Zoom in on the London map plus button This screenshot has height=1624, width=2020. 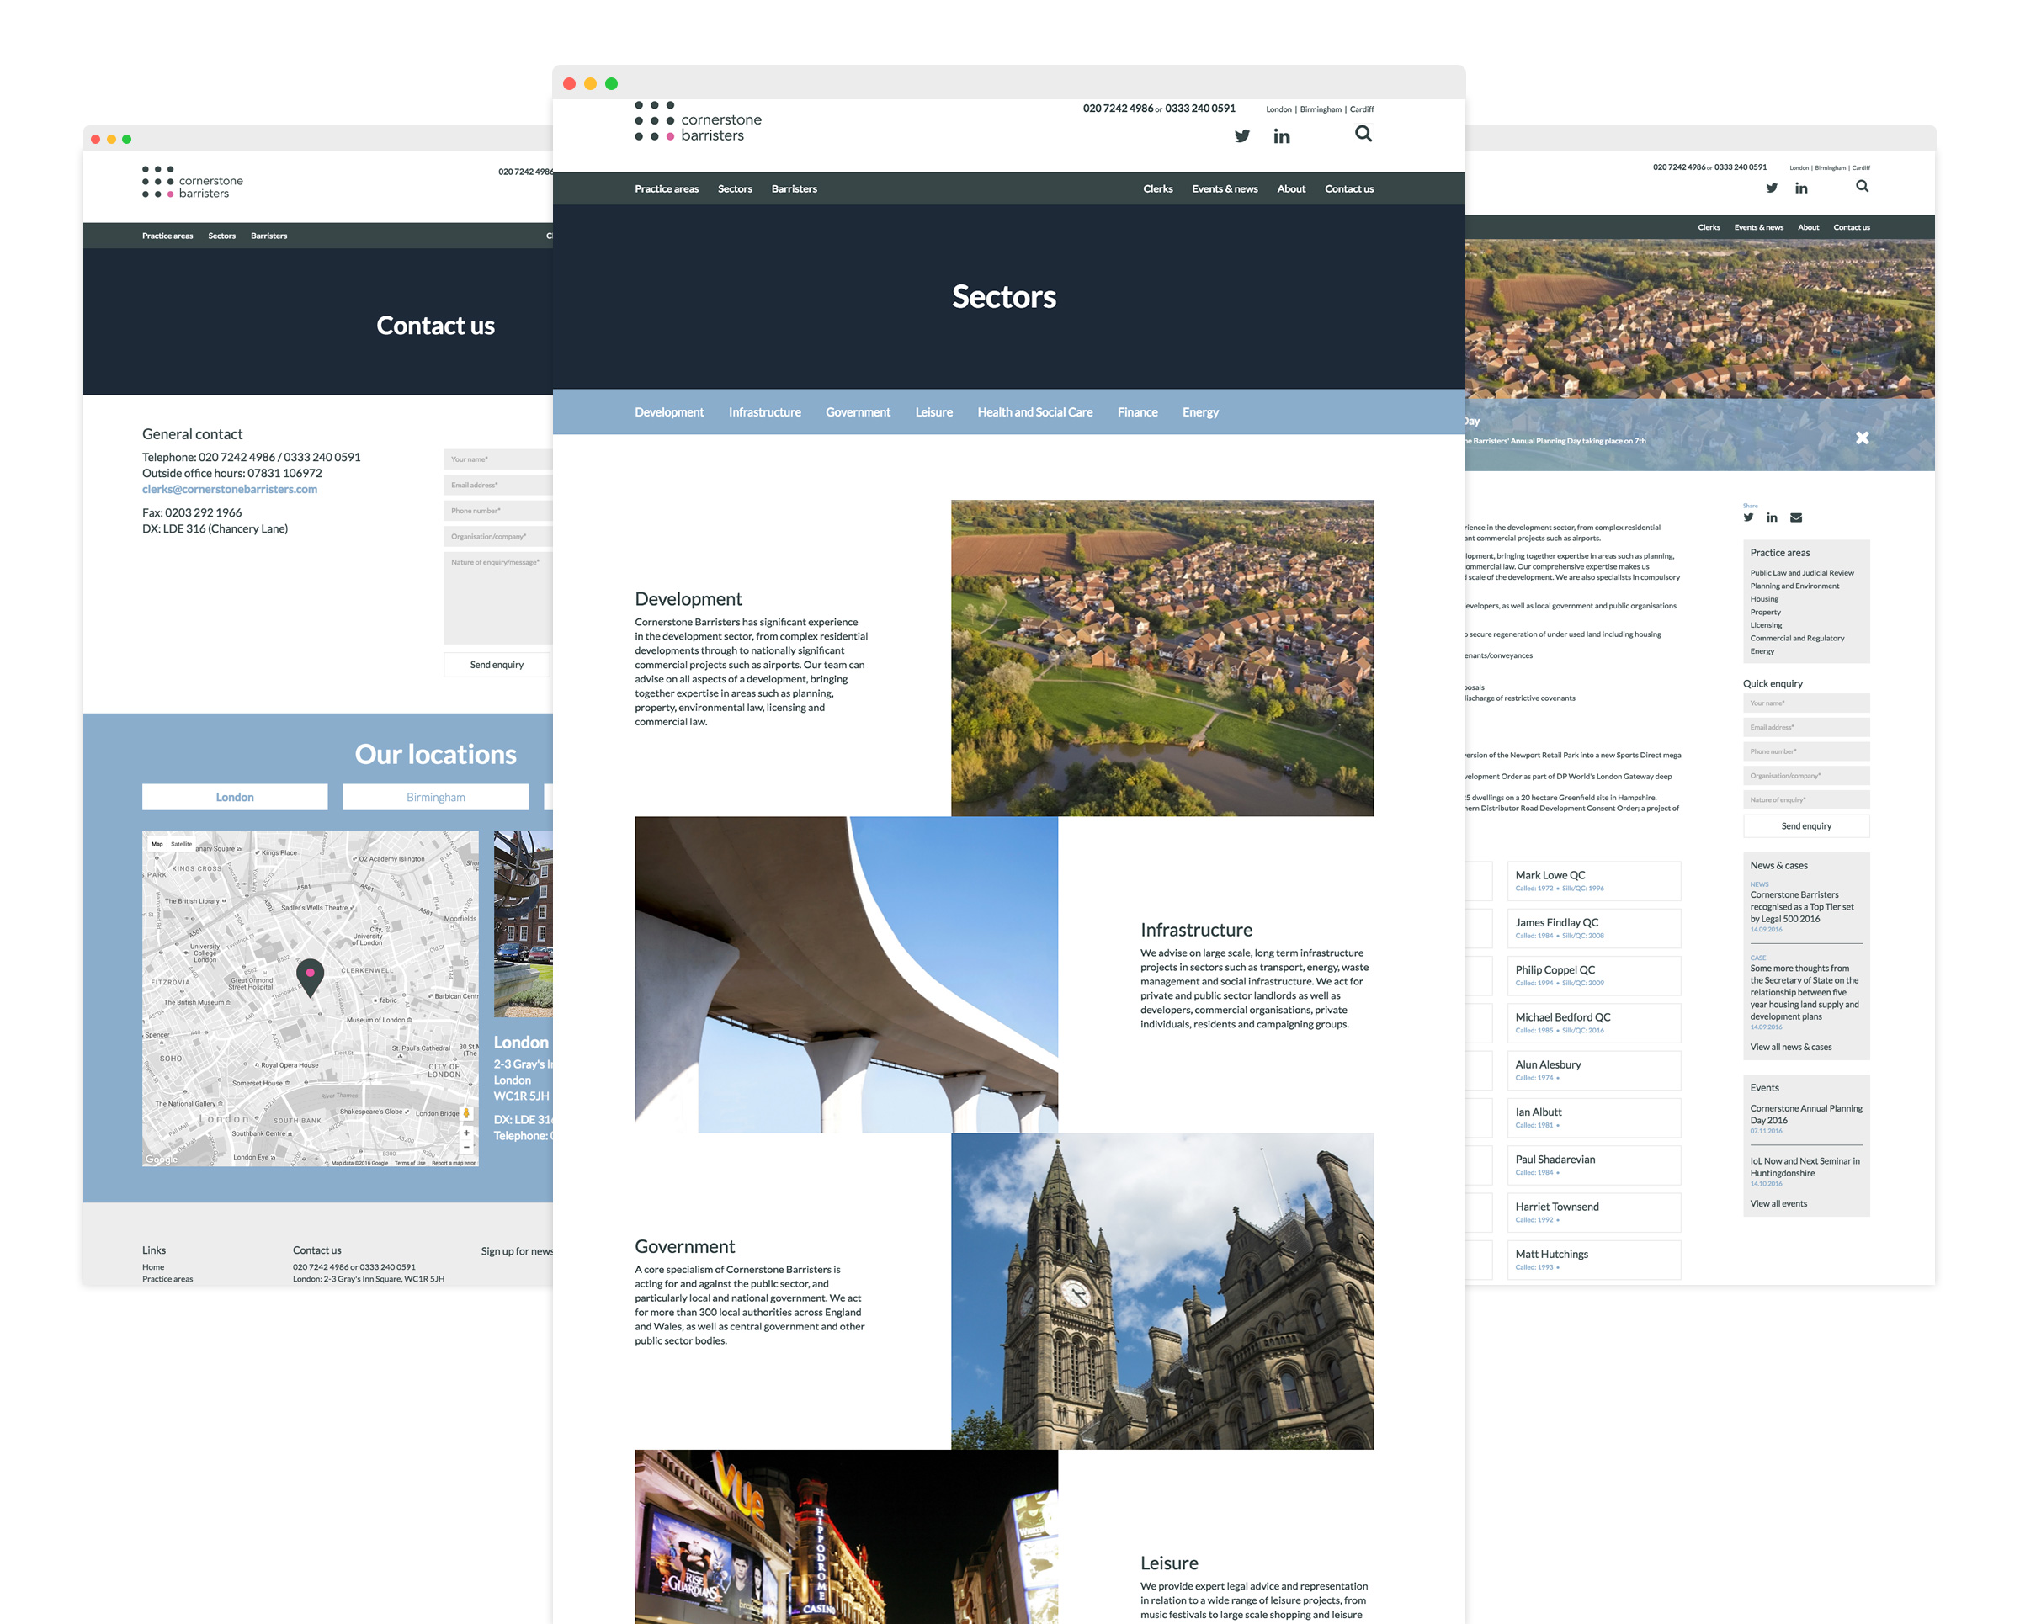pyautogui.click(x=466, y=1133)
